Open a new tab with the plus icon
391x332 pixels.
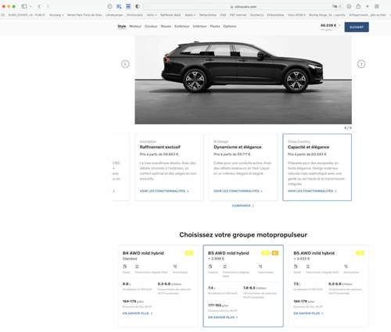[368, 6]
